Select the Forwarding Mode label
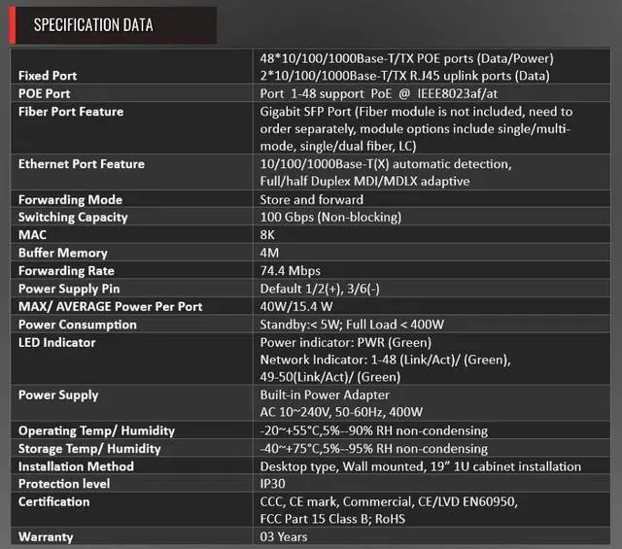This screenshot has height=549, width=622. pos(70,200)
